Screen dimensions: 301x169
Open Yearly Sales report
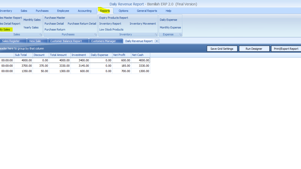31,27
